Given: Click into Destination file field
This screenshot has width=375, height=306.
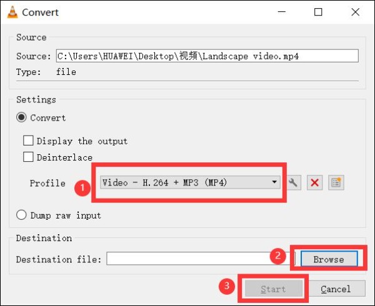Looking at the screenshot, I should 201,259.
